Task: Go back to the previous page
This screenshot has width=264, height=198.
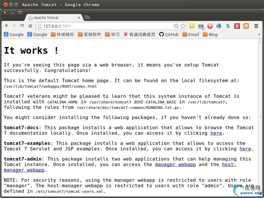Action: [x=6, y=26]
